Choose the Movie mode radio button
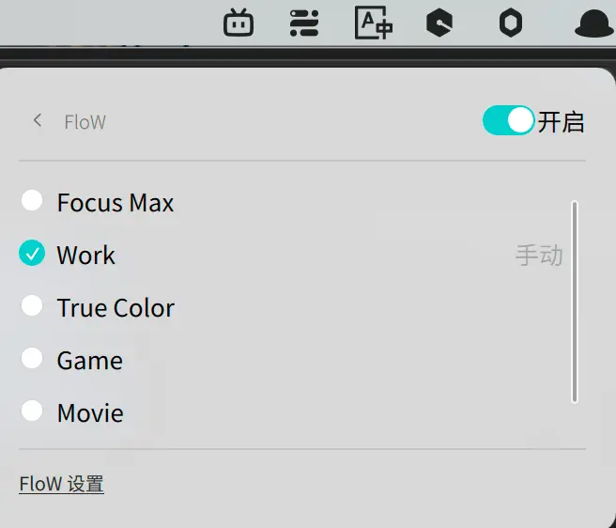The height and width of the screenshot is (528, 616). 32,411
